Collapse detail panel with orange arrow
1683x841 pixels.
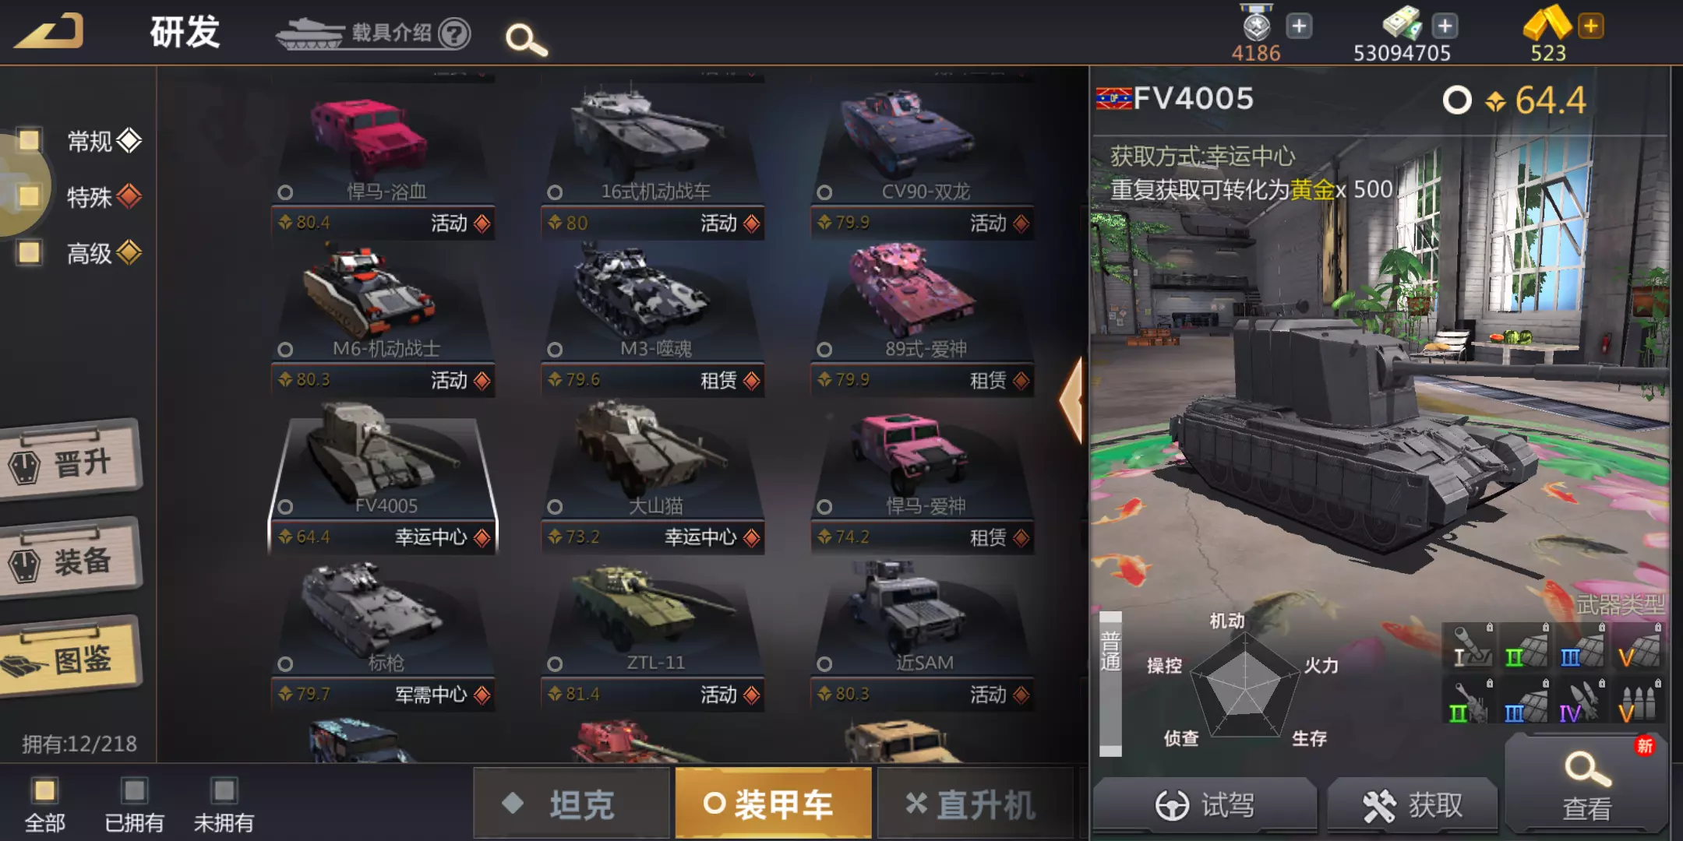pos(1071,400)
